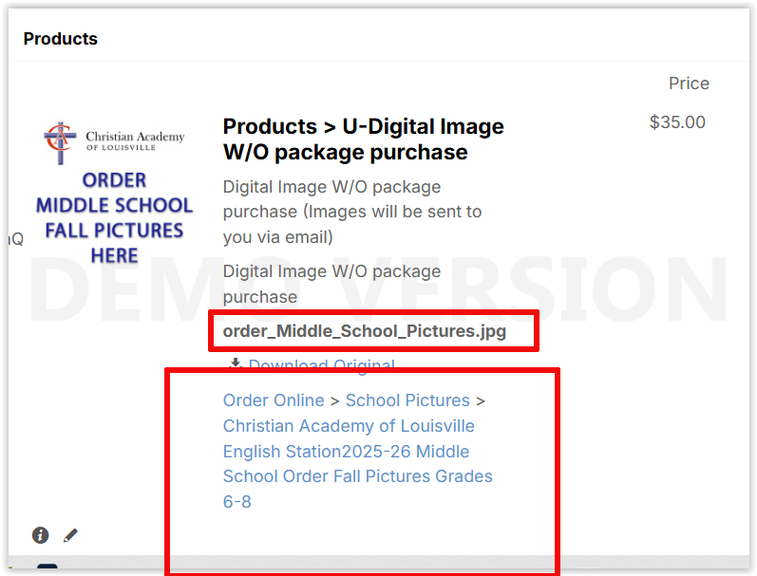The image size is (757, 576).
Task: Open the Download Original link
Action: click(322, 365)
